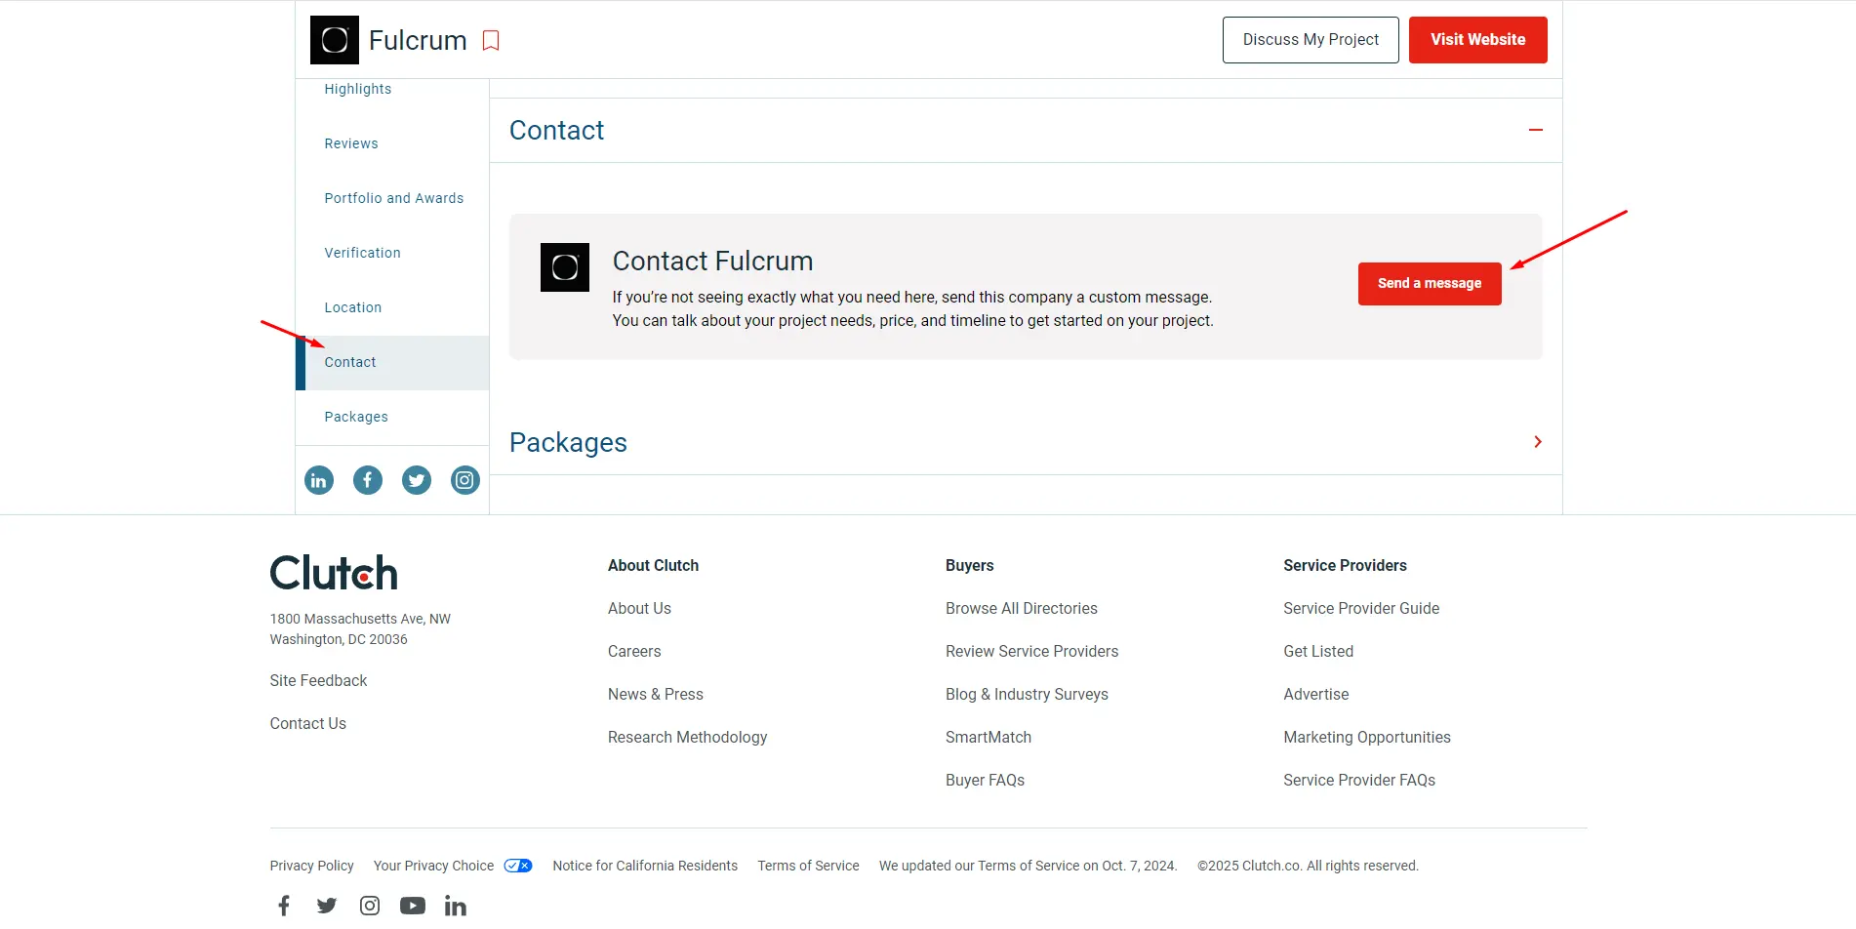Open Service Provider Guide link
Viewport: 1856px width, 929px height.
1361,608
